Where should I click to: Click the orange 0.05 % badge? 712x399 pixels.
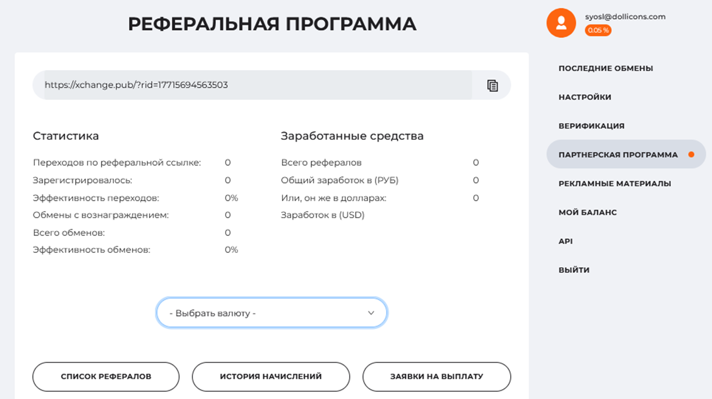point(598,30)
